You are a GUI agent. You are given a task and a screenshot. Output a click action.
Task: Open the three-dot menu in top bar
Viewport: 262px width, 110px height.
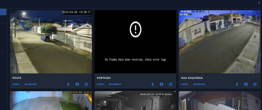click(x=259, y=3)
